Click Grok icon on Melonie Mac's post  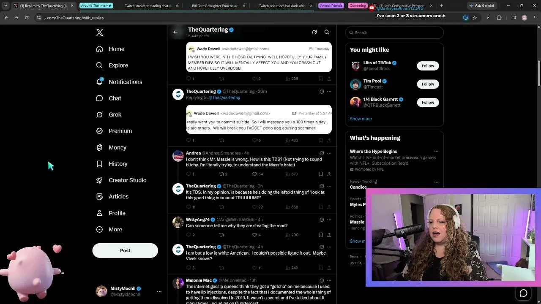pyautogui.click(x=322, y=280)
